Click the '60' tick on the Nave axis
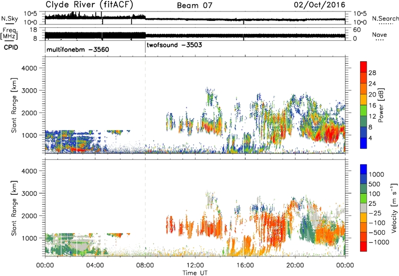This screenshot has height=276, width=399. 357,30
